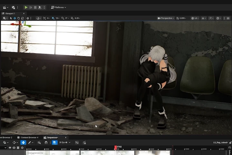Toggle world/local coordinate space globe
Viewport: 232px width, 155px height.
point(28,18)
